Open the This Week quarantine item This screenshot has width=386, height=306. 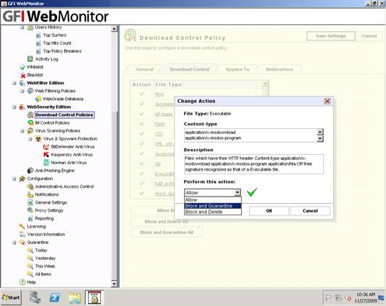(45, 266)
